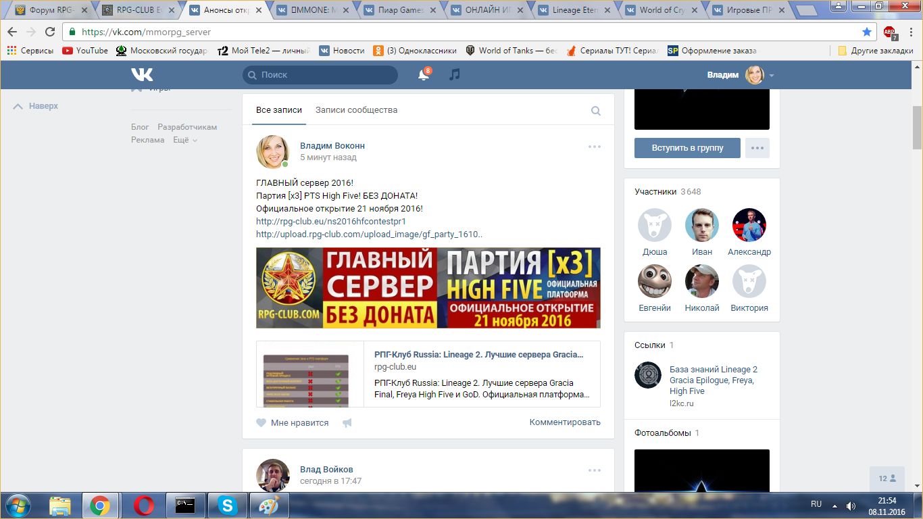The width and height of the screenshot is (923, 519).
Task: Click the AdBlock extension icon
Action: (x=889, y=32)
